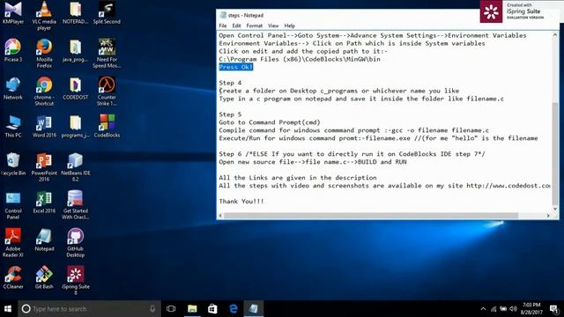Screen dimensions: 564x317
Task: Click the MinGW\bin path line
Action: click(300, 59)
